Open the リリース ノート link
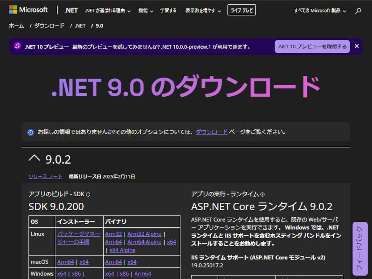372x279 pixels. point(45,177)
